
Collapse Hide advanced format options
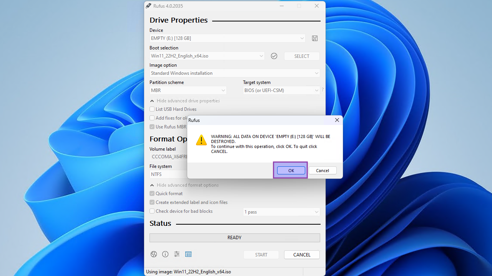point(184,185)
